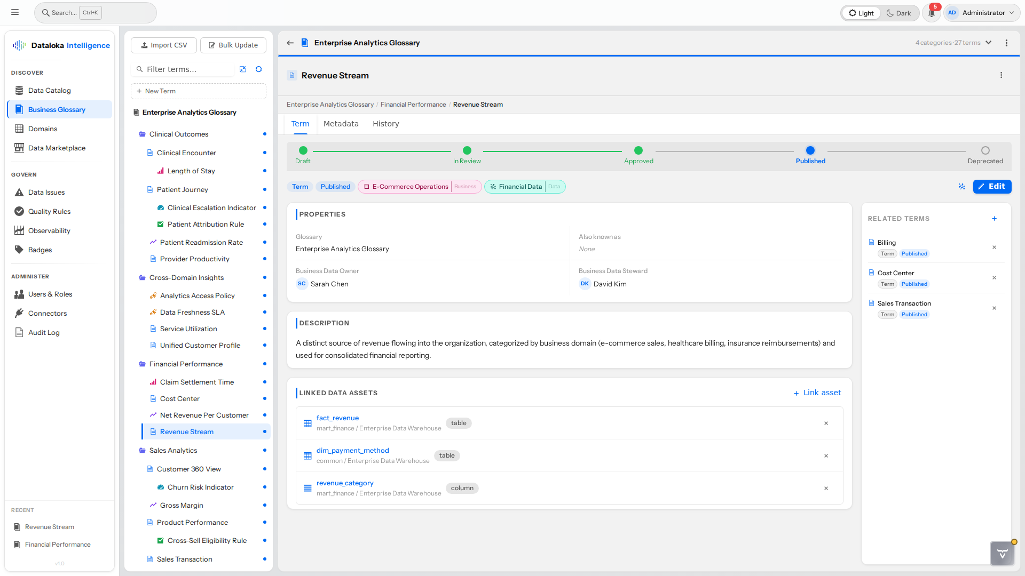The width and height of the screenshot is (1025, 576).
Task: Switch to the Metadata tab
Action: click(x=341, y=124)
